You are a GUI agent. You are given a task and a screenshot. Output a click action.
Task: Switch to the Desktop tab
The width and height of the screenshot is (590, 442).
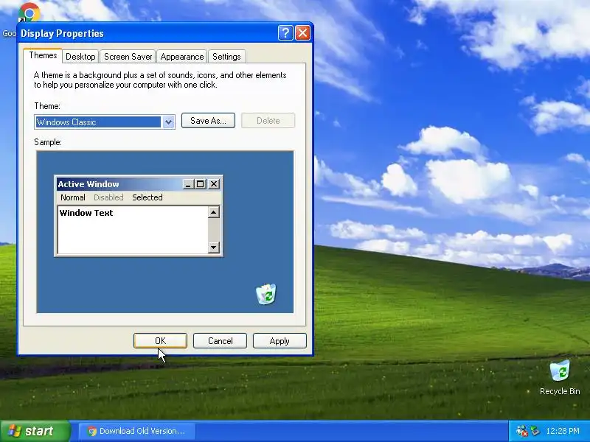pos(80,57)
